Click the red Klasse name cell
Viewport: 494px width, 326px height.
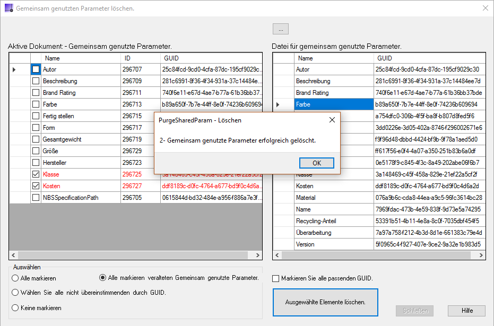tap(81, 174)
